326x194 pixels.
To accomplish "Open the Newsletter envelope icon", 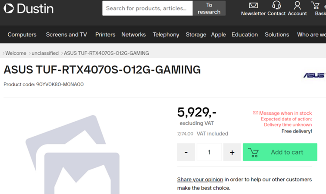I will click(253, 5).
